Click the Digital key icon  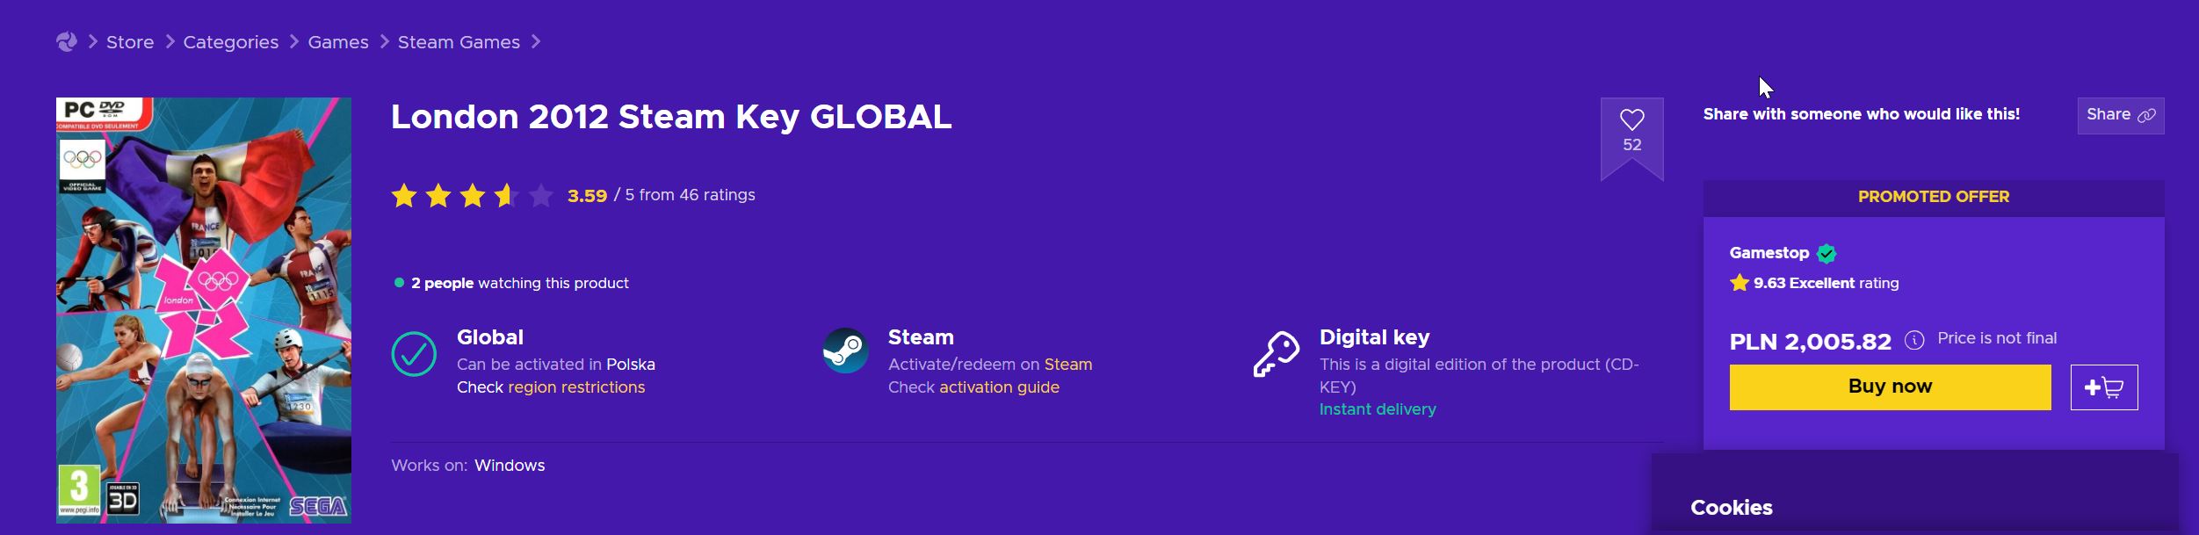(x=1277, y=354)
